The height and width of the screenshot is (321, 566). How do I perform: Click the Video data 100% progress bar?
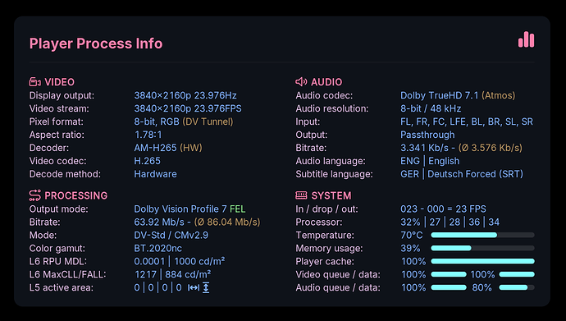tap(517, 274)
